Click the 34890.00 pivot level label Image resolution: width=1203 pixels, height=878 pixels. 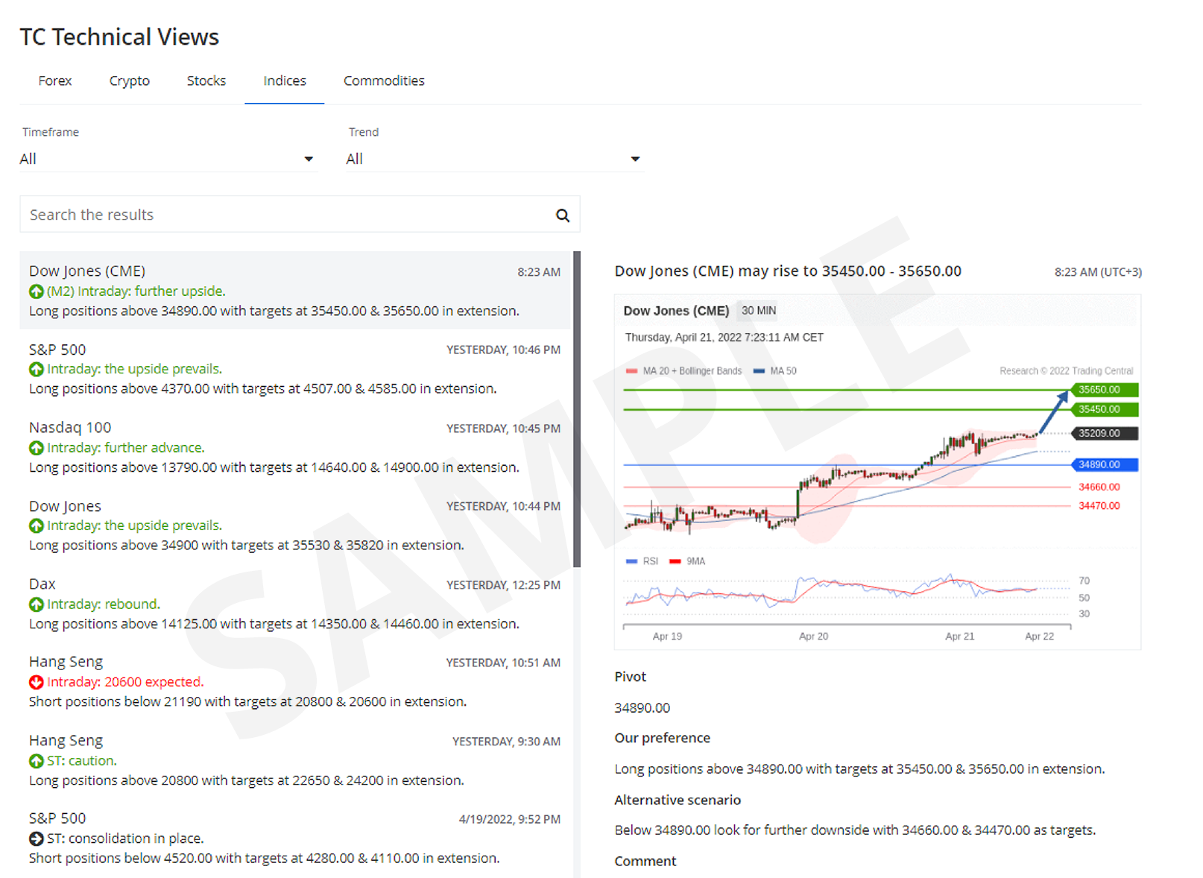1105,464
